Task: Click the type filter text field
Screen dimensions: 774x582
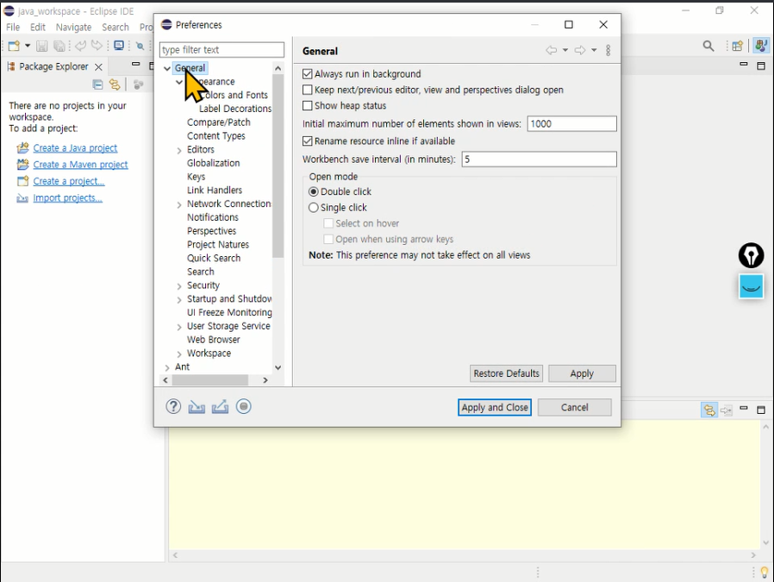Action: pos(222,50)
